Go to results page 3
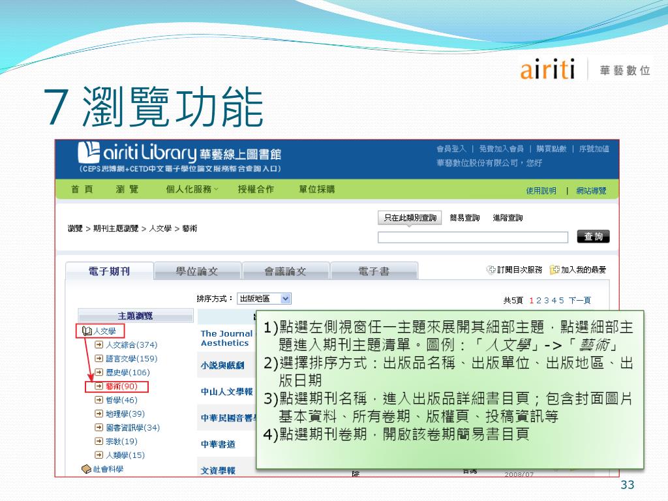Viewport: 668px width, 501px height. coord(546,300)
